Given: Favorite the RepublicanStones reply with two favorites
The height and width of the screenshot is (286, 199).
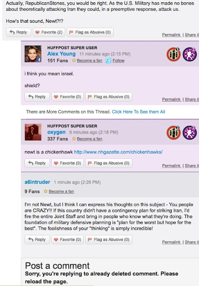Looking at the screenshot, I should pos(49,32).
